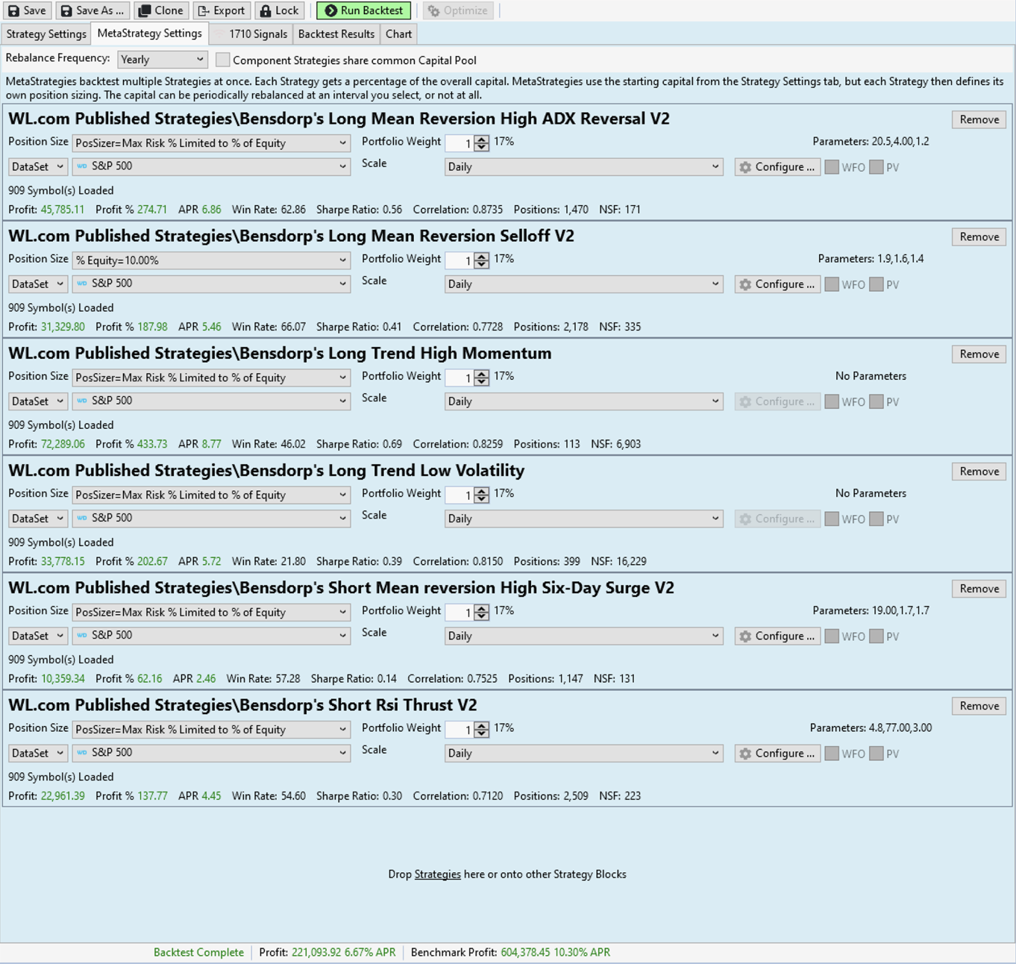Open Position Size dropdown showing % Equity=10.00%
The image size is (1016, 964).
[x=211, y=260]
